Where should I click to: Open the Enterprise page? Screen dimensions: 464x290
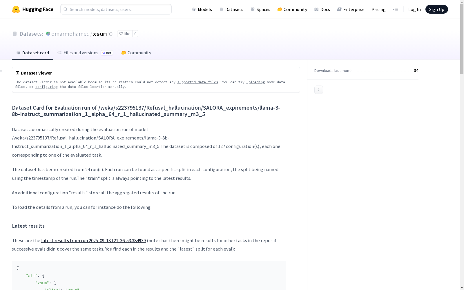(351, 9)
